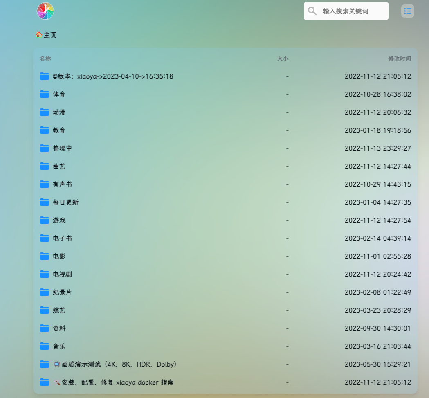Open the 综艺 folder name
The width and height of the screenshot is (429, 398).
click(59, 310)
